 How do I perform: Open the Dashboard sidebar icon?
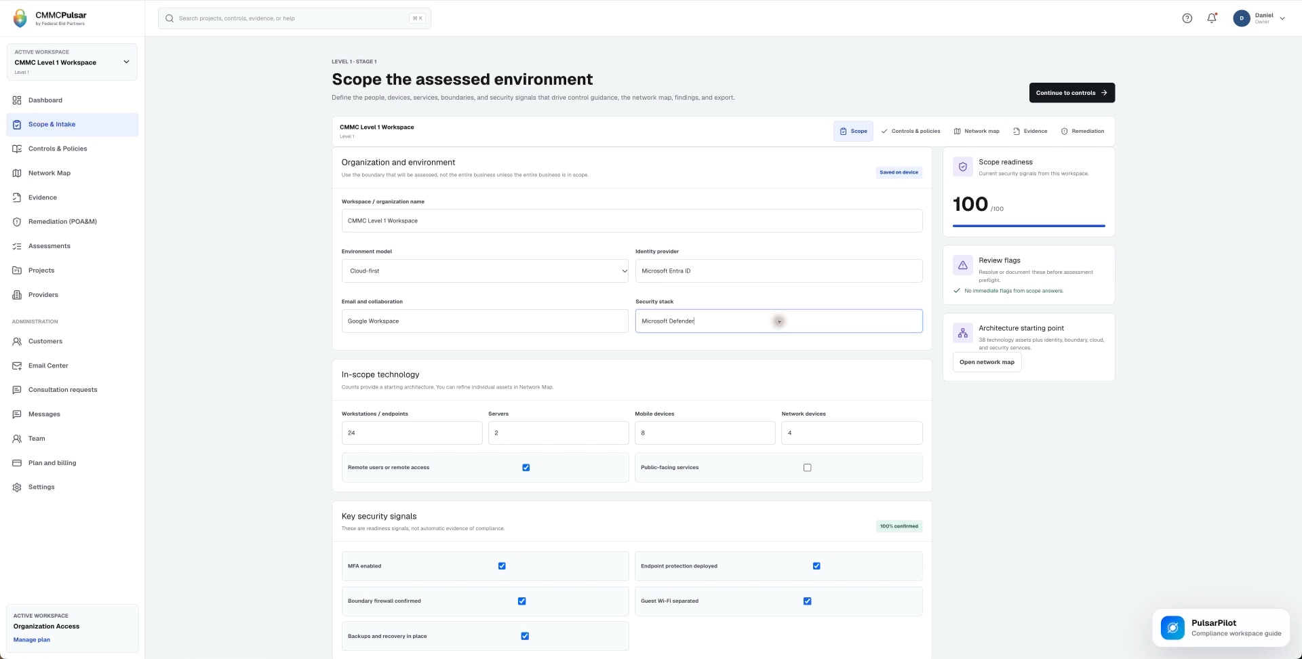coord(17,100)
